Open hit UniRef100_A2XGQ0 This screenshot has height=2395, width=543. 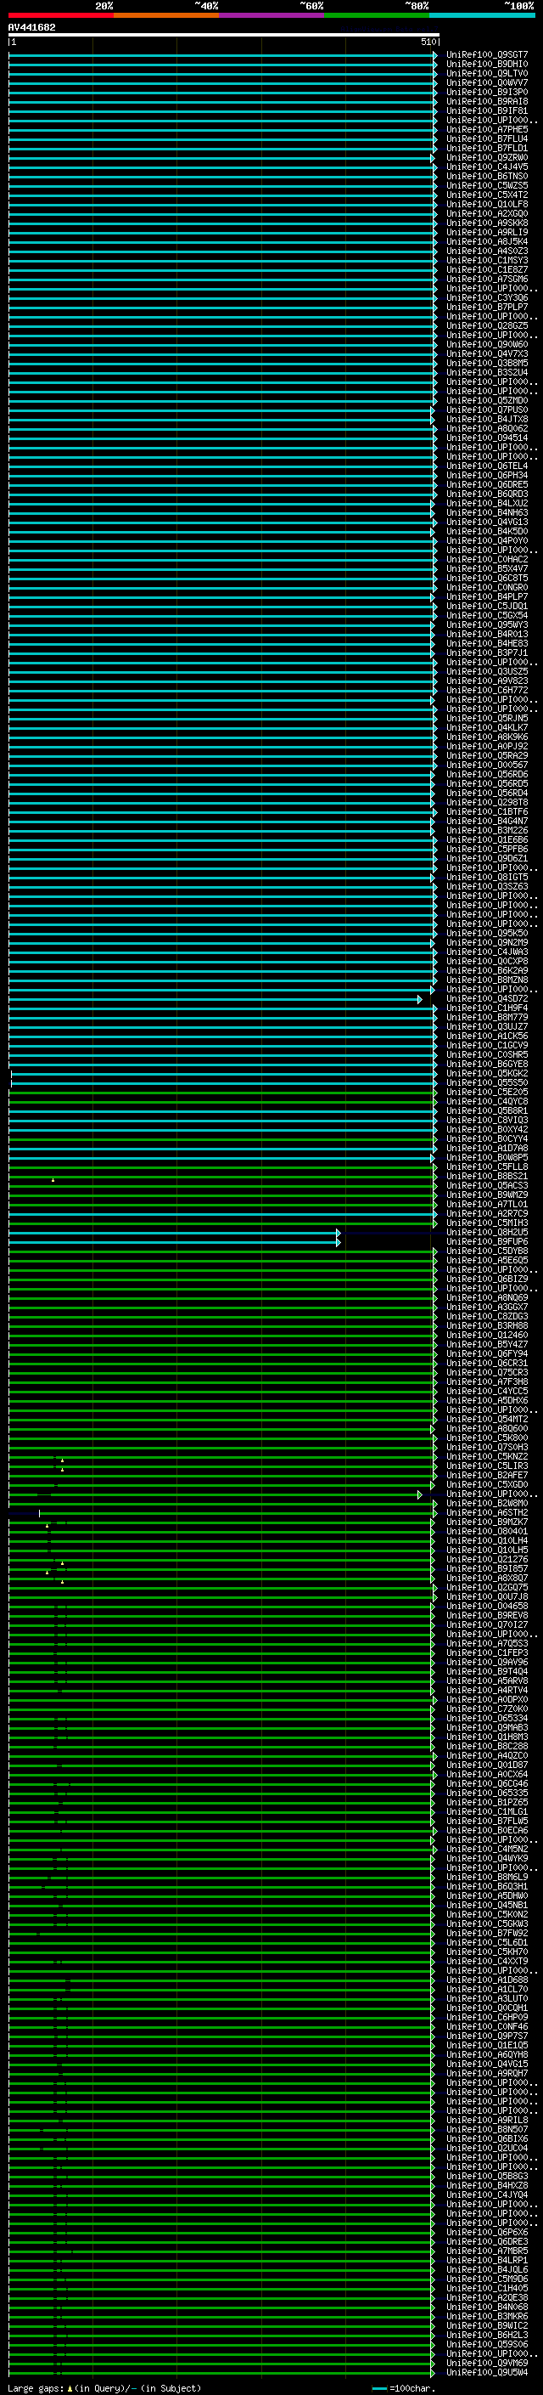[x=487, y=214]
